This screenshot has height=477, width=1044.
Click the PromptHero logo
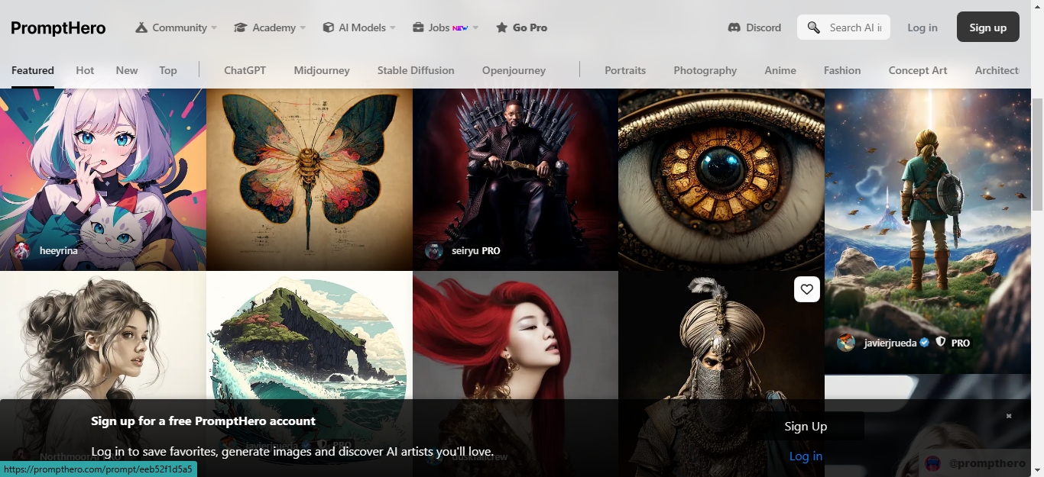point(58,28)
